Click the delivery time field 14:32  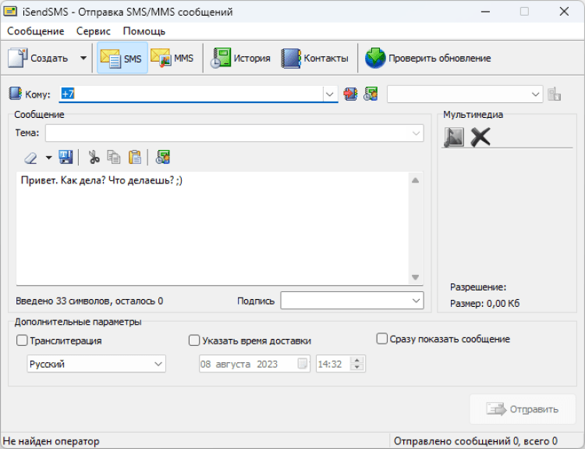333,364
